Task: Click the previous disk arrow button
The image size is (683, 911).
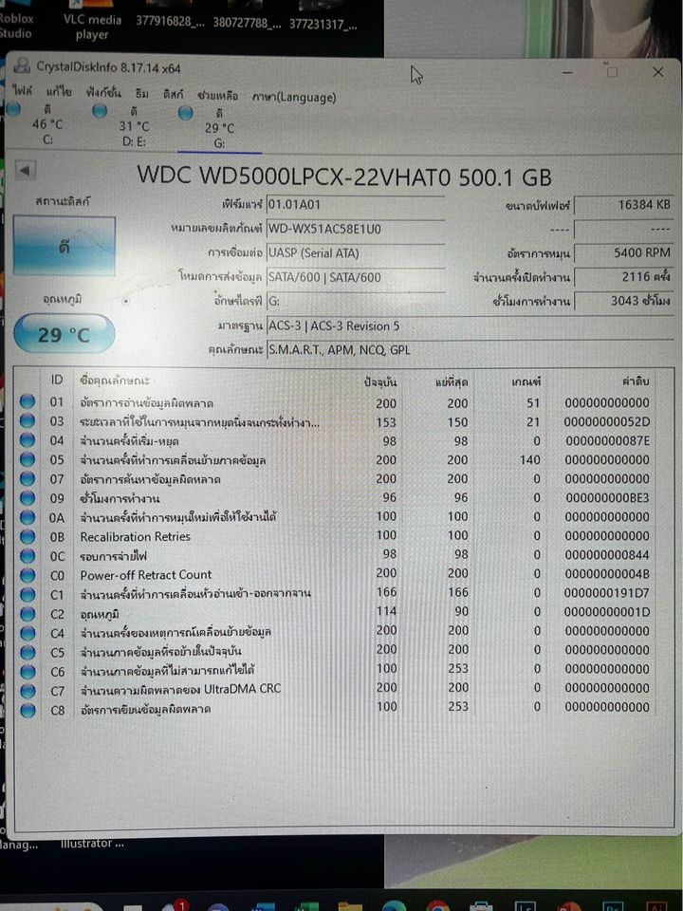Action: pos(26,171)
